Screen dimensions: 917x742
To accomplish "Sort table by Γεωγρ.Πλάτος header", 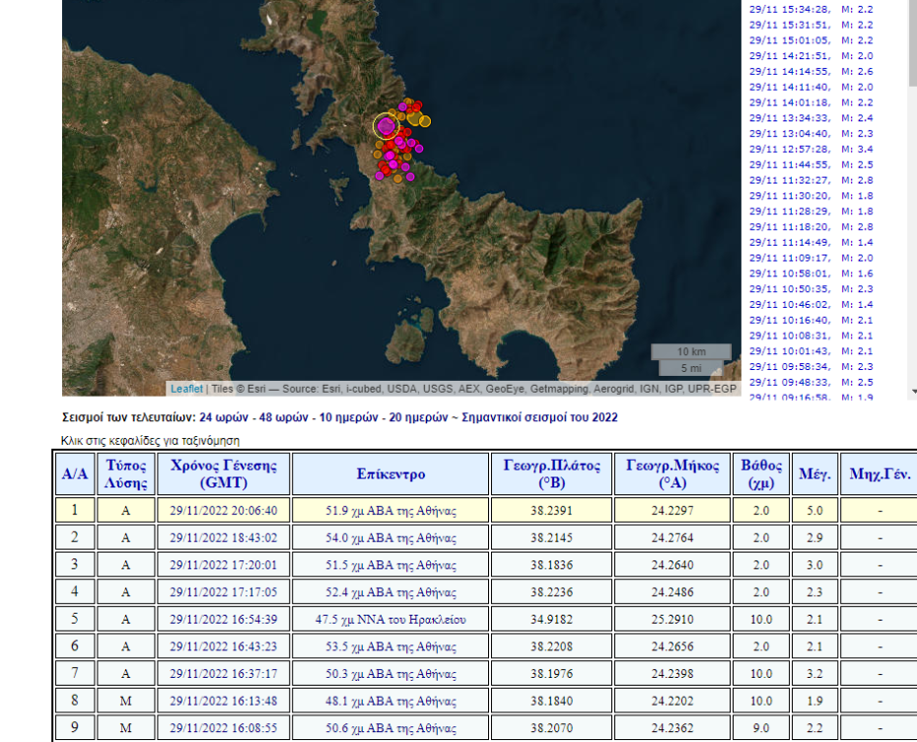I will [551, 474].
